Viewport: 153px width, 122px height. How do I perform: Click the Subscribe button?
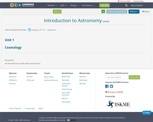tap(134, 77)
